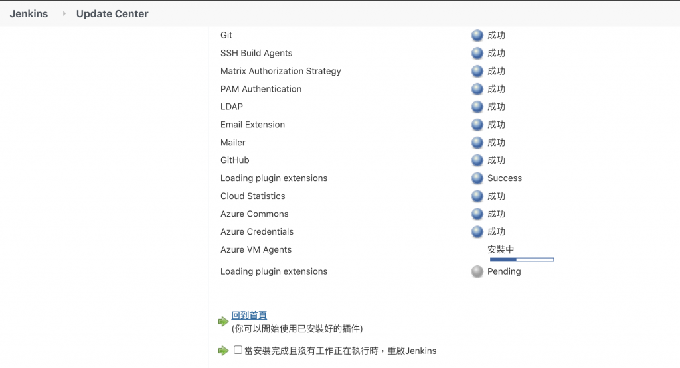This screenshot has width=680, height=368.
Task: Click the Success ball for Loading plugin extensions
Action: pos(477,178)
